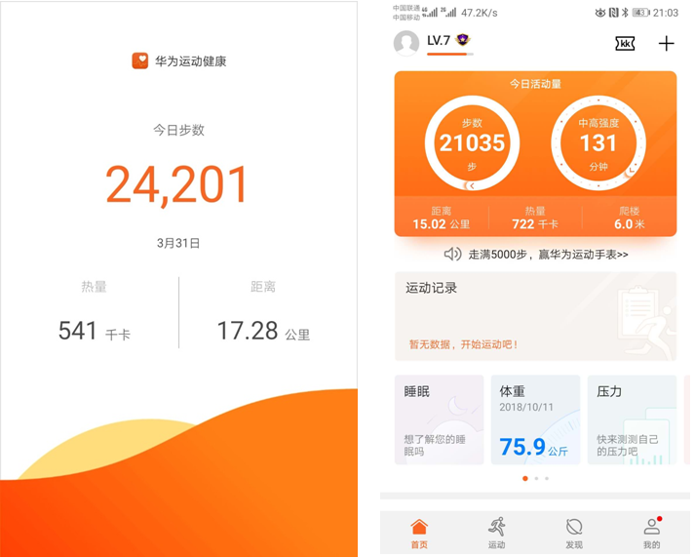The width and height of the screenshot is (695, 558).
Task: Tap the Huawei Health app logo
Action: (x=140, y=60)
